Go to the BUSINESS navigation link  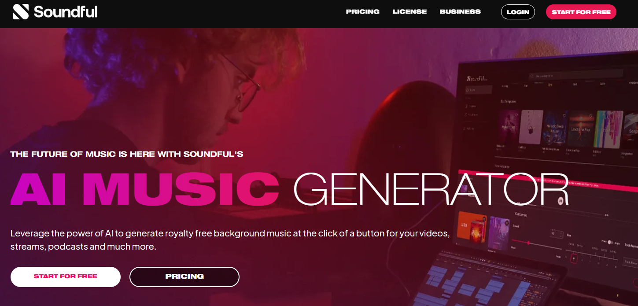click(460, 12)
